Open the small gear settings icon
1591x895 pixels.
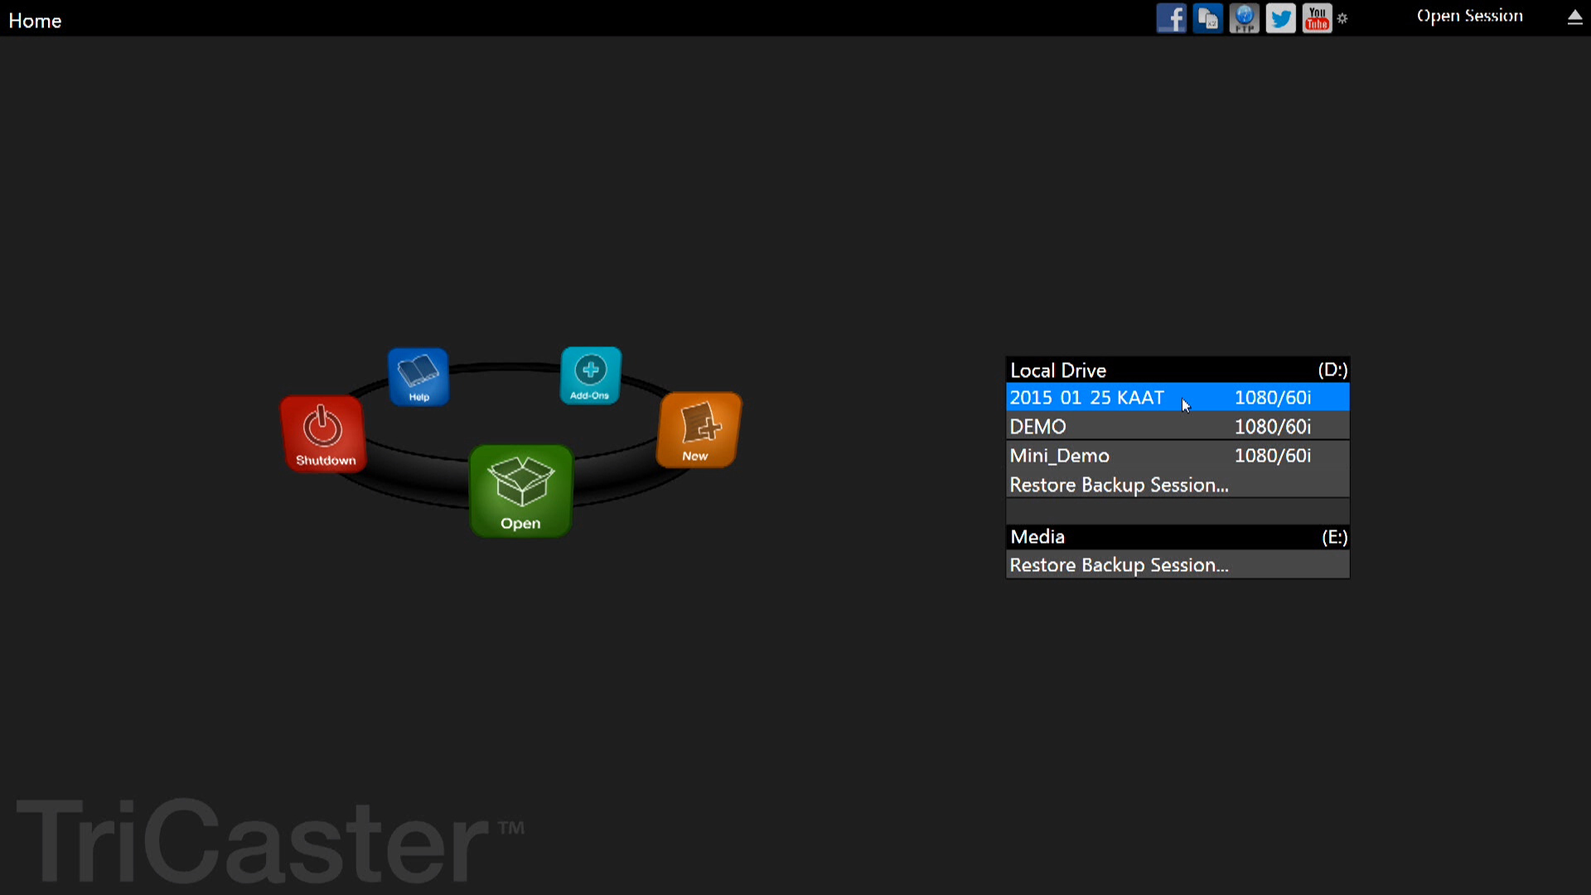(1342, 18)
